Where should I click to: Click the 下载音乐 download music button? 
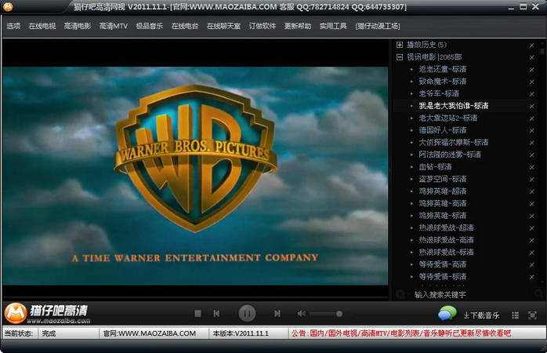pos(481,315)
